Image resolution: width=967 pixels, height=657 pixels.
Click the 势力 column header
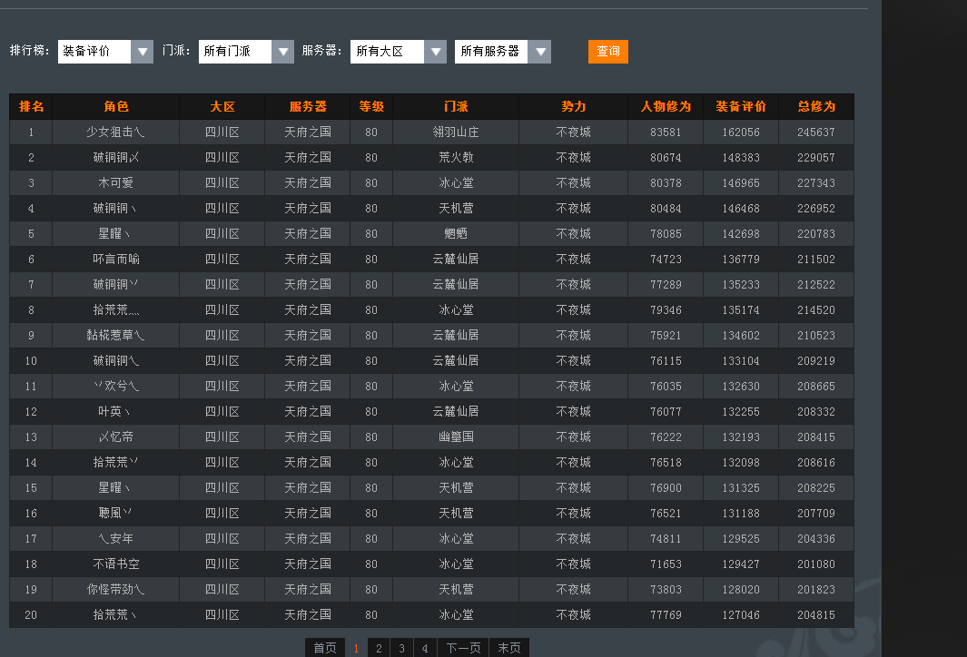click(574, 106)
